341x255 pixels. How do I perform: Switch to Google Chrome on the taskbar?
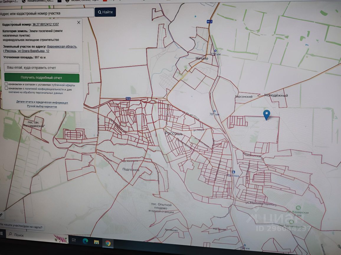(x=108, y=243)
